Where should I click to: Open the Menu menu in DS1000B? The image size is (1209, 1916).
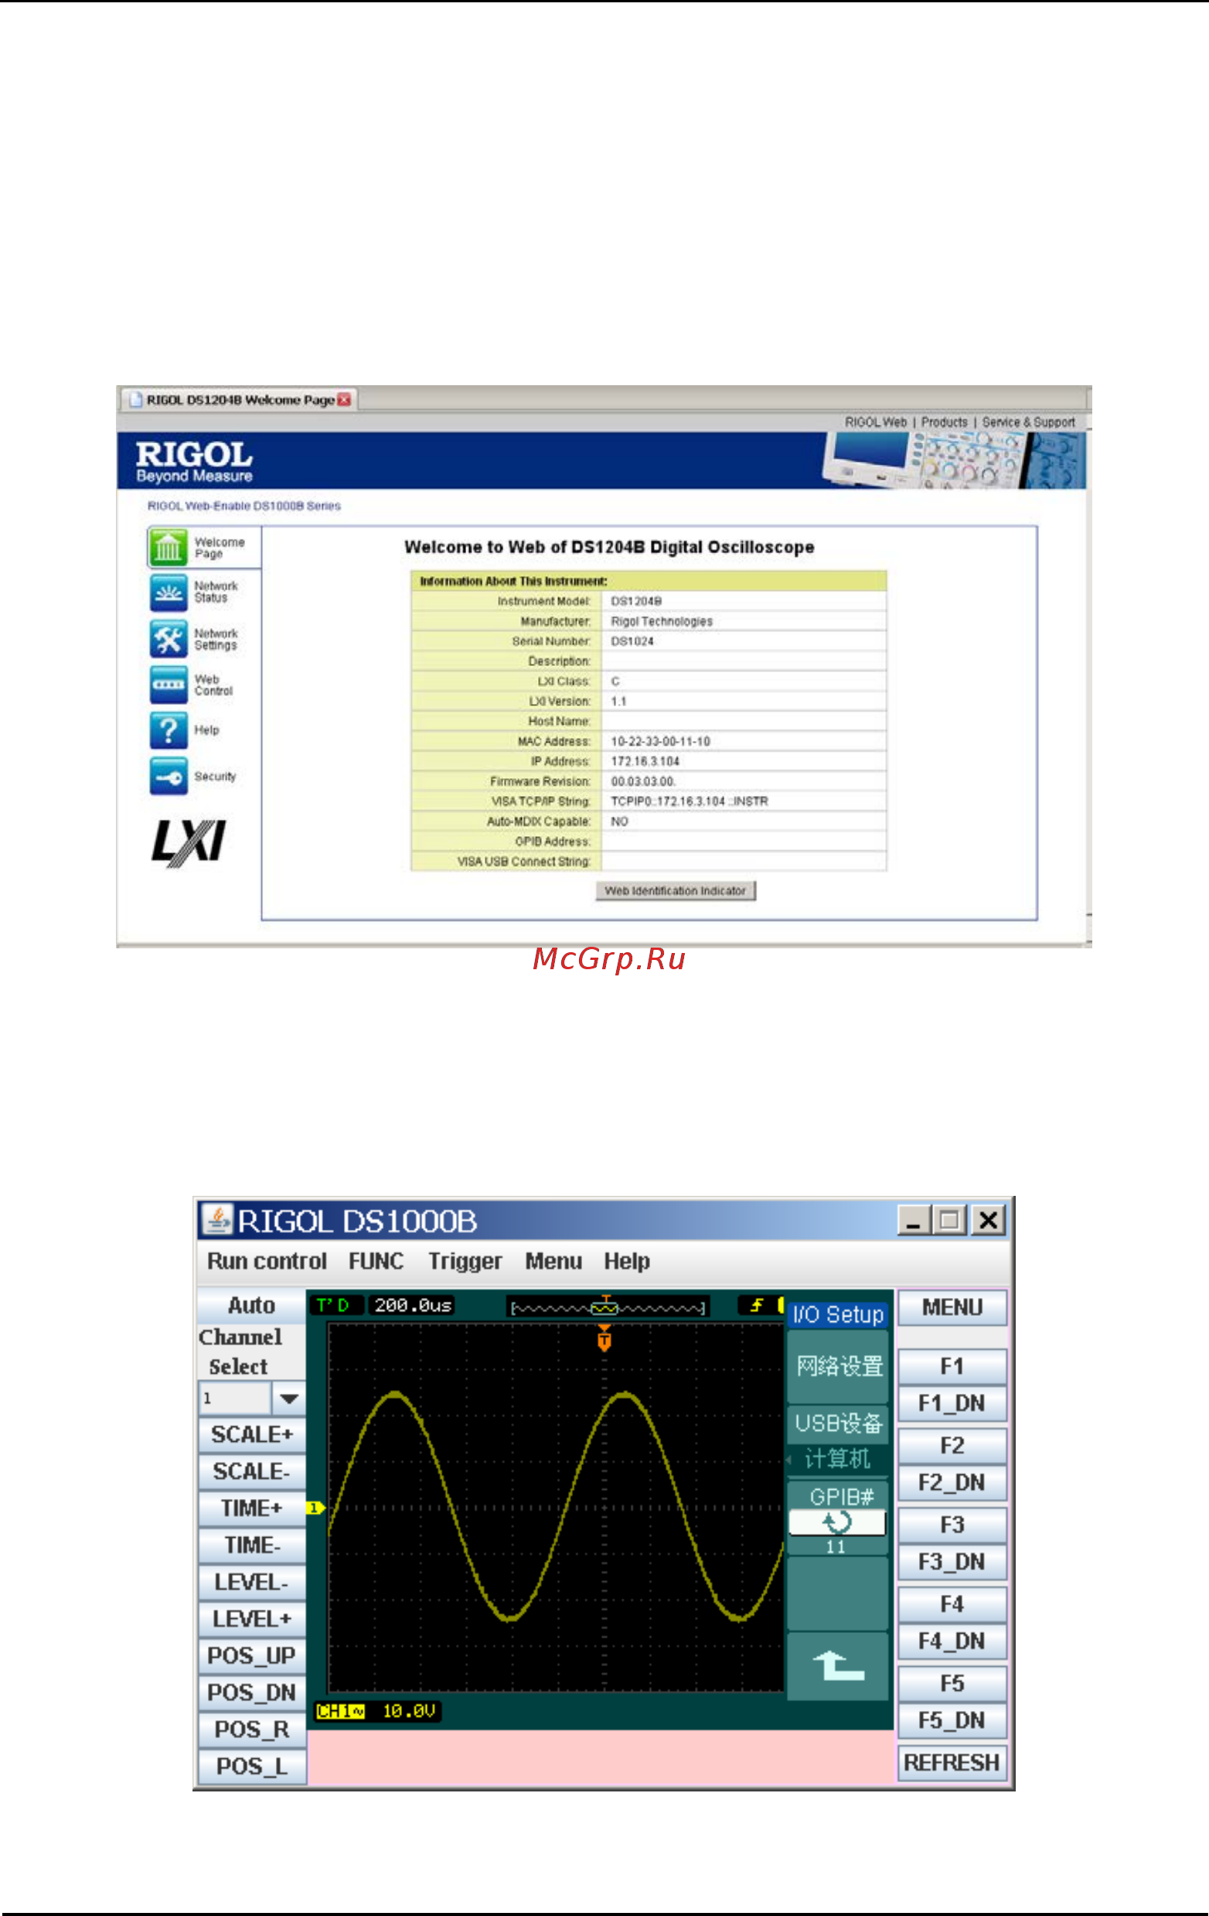[553, 1261]
